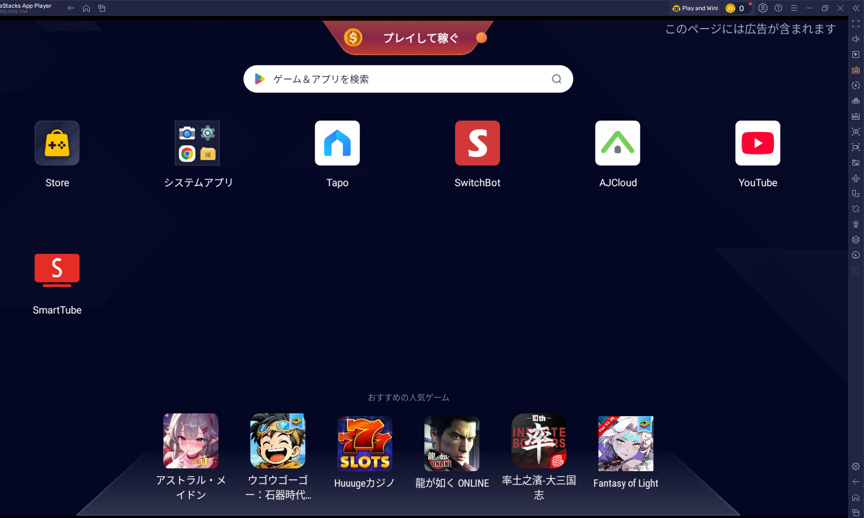The height and width of the screenshot is (518, 864).
Task: Open the システムアプリ folder
Action: click(x=197, y=143)
